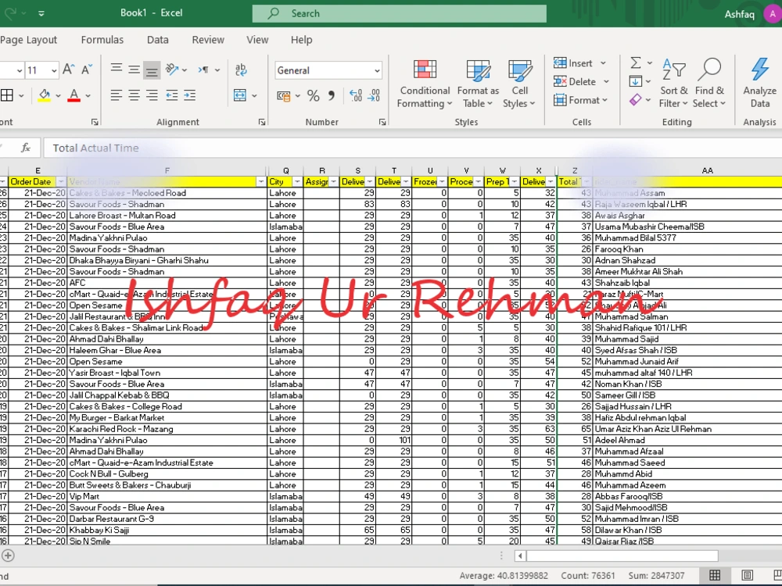Apply the red Font Color
This screenshot has width=782, height=586.
pos(74,95)
